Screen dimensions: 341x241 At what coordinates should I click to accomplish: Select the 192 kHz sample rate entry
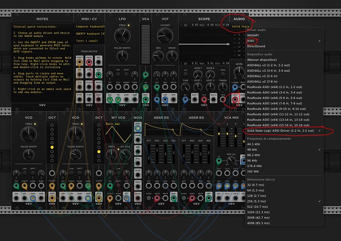point(284,171)
